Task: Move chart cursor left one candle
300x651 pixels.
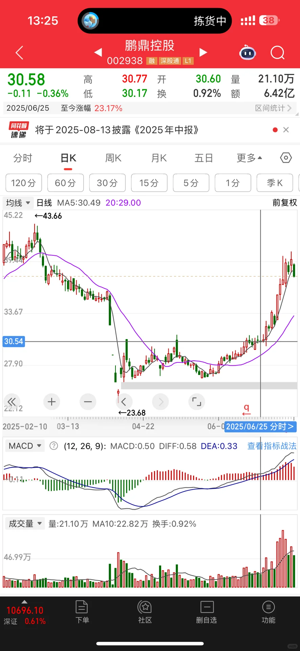Action: [x=124, y=402]
